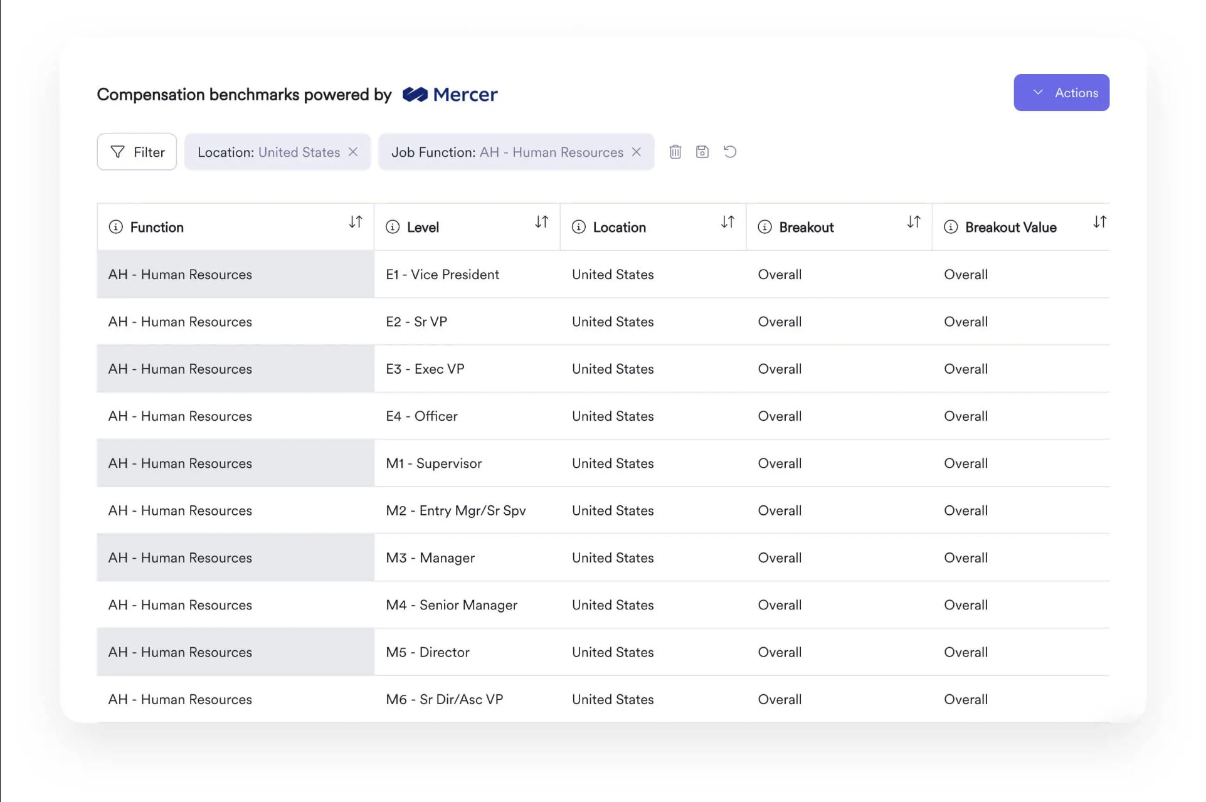1206x802 pixels.
Task: Sort by Breakout column arrows
Action: [x=913, y=222]
